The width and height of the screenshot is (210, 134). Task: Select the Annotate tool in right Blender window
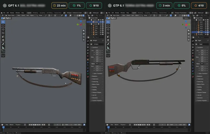108,44
